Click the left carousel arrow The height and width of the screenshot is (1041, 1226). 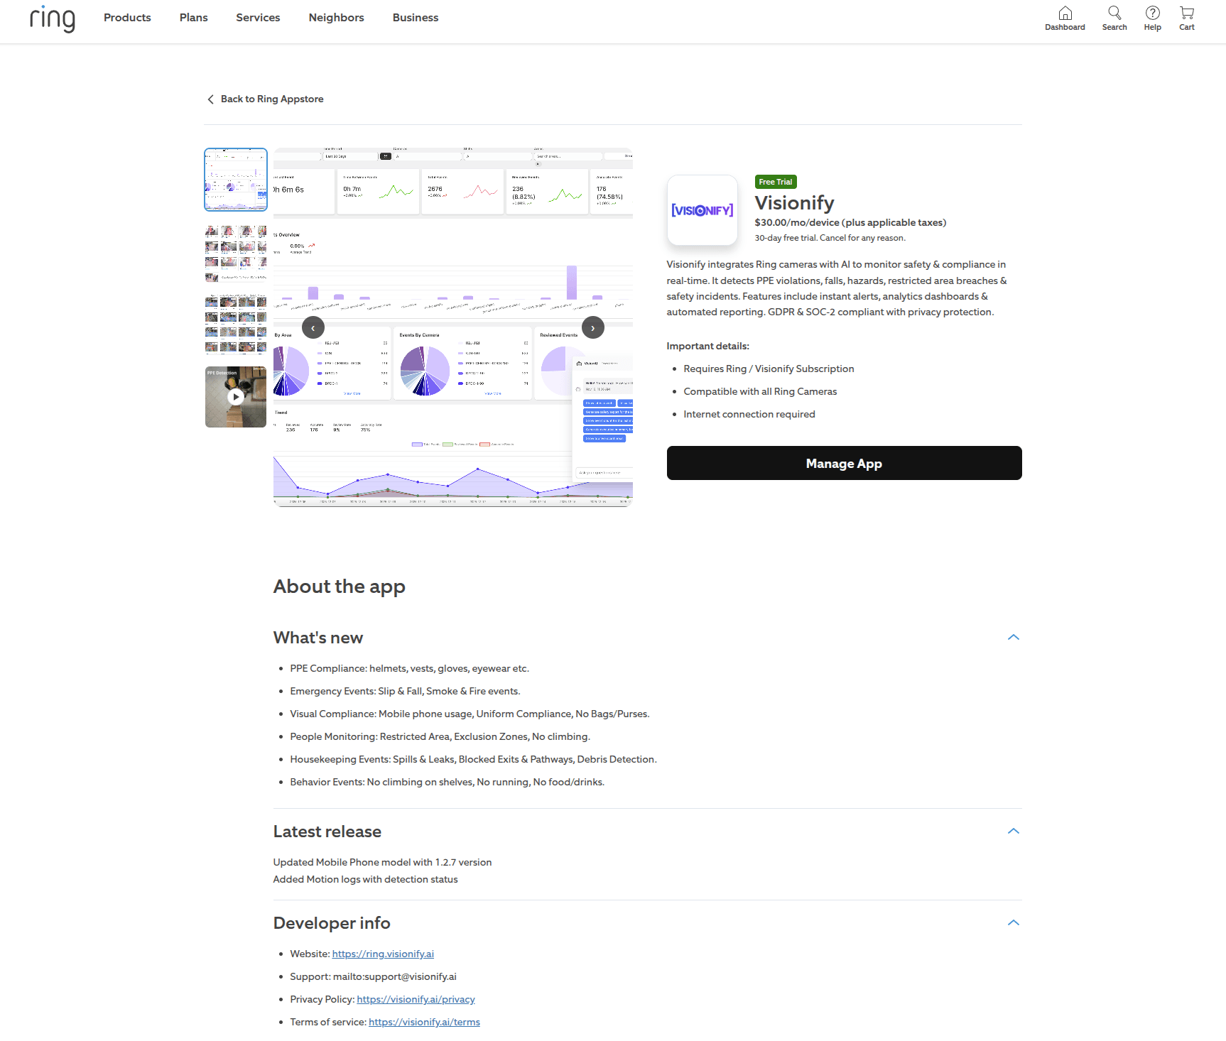tap(313, 327)
